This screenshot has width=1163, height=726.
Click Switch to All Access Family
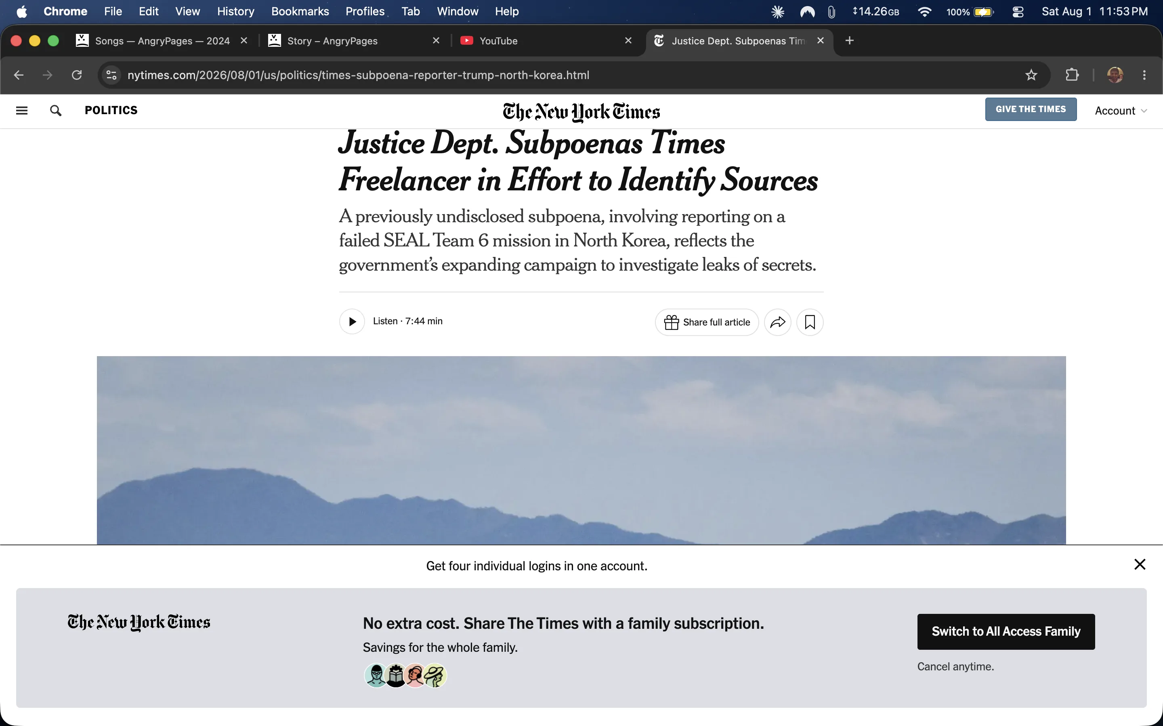click(x=1006, y=631)
